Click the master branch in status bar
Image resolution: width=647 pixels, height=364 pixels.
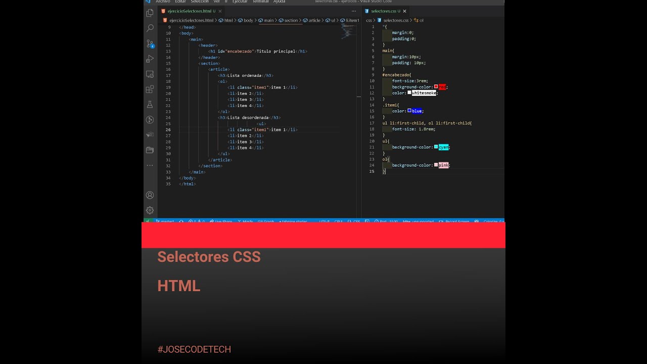click(x=165, y=221)
